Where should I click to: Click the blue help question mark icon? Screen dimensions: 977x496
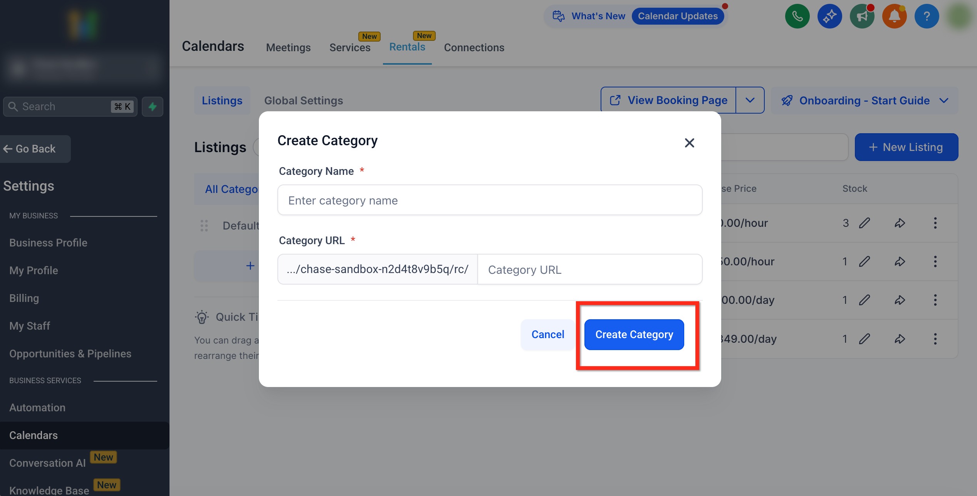pos(927,17)
